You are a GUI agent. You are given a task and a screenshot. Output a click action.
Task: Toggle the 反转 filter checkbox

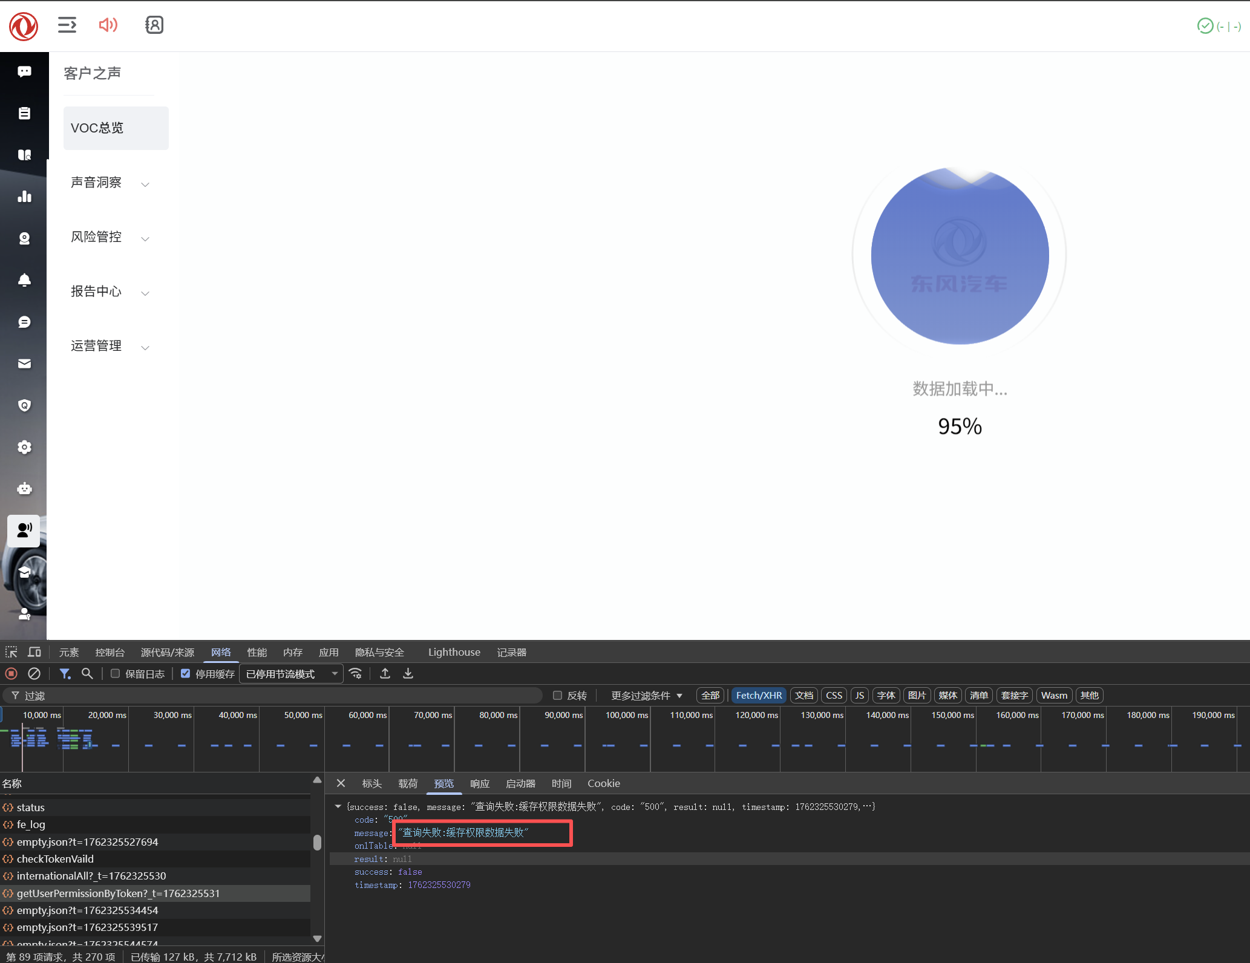(557, 695)
